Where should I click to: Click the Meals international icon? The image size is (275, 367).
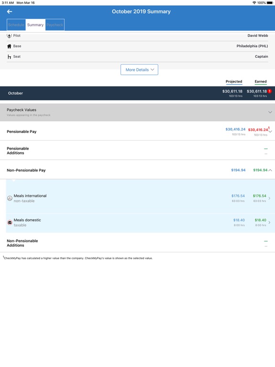[x=10, y=198]
